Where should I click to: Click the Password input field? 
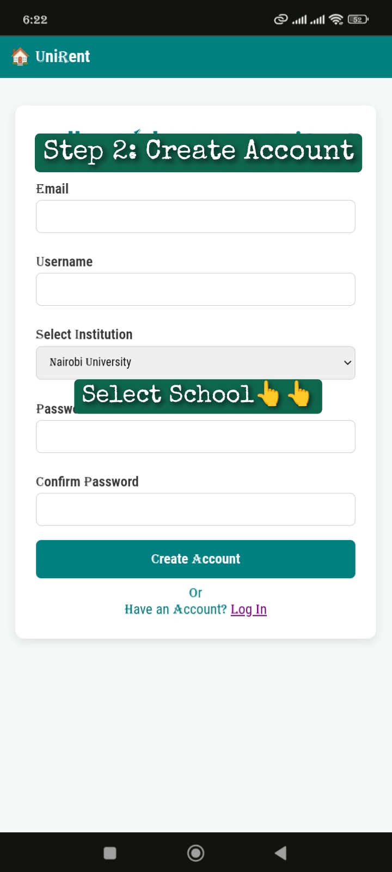[195, 437]
